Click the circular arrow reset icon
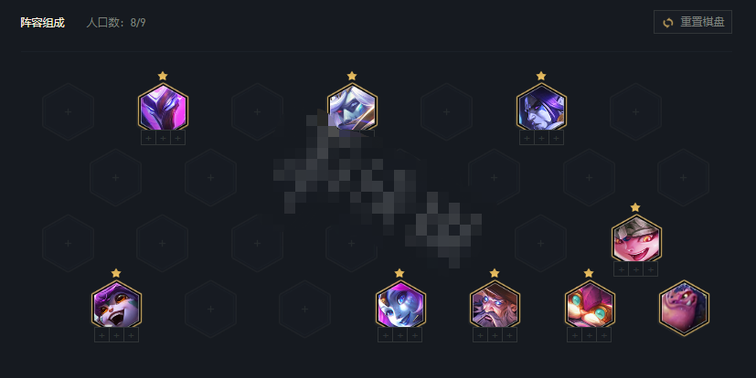The width and height of the screenshot is (756, 378). (x=667, y=23)
